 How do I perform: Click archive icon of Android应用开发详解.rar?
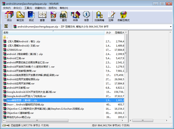[x=5, y=83]
